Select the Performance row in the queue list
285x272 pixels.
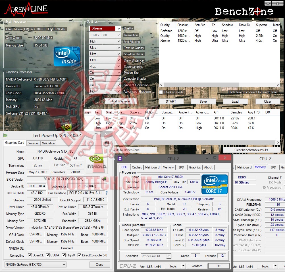point(219,31)
